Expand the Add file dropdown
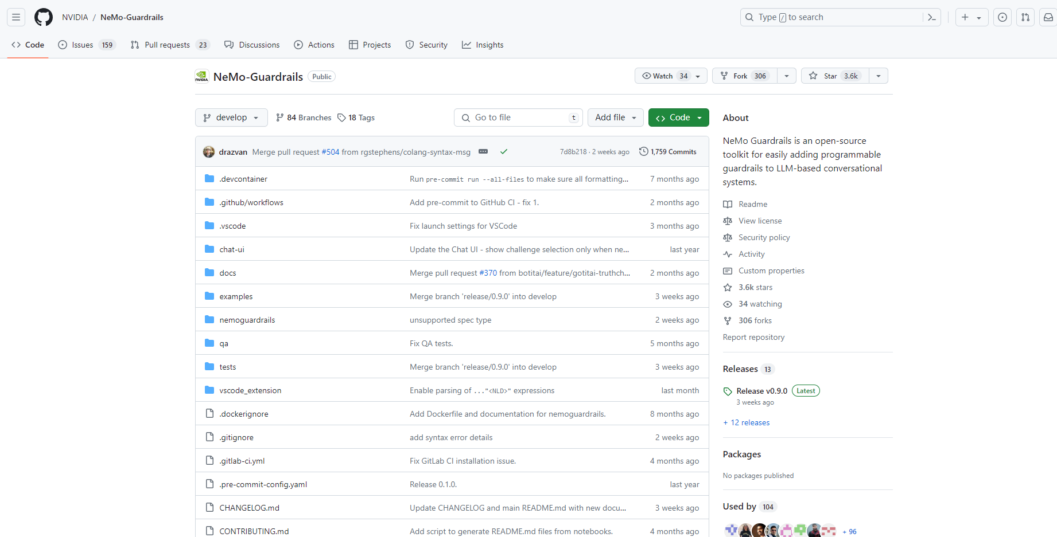The width and height of the screenshot is (1057, 537). (x=615, y=117)
